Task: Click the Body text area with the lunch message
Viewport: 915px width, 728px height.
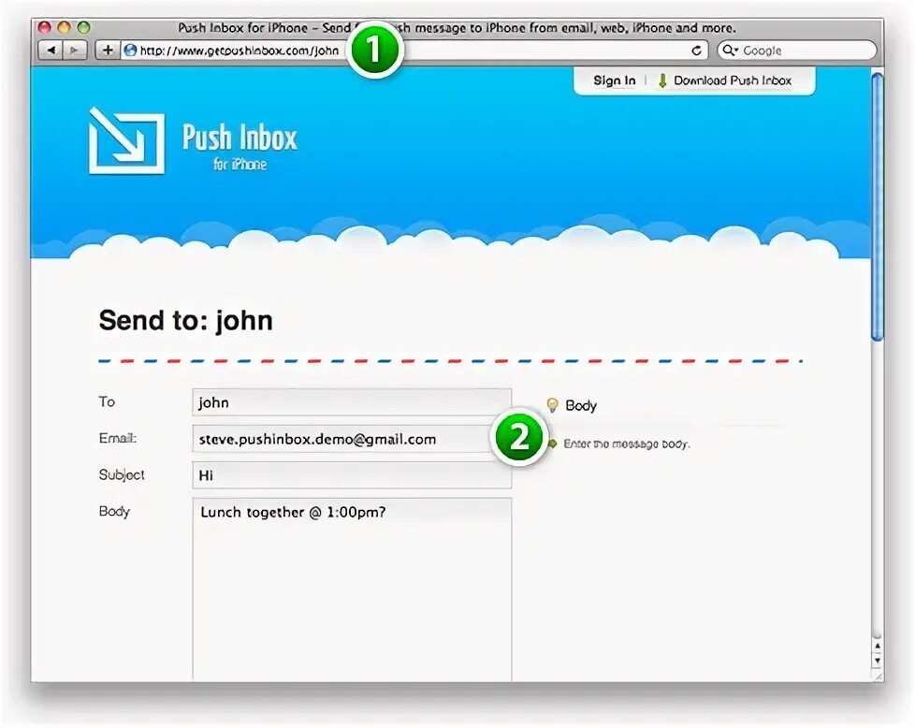Action: click(352, 590)
